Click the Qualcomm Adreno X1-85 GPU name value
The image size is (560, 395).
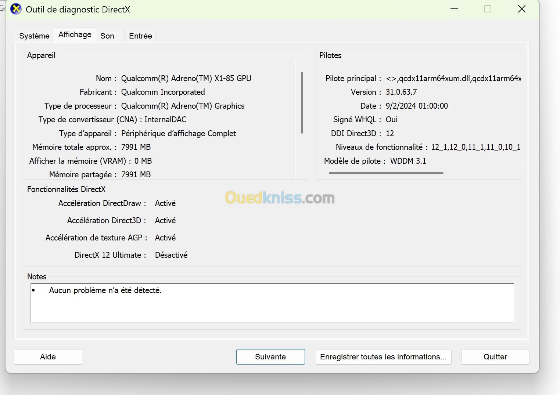(x=186, y=79)
